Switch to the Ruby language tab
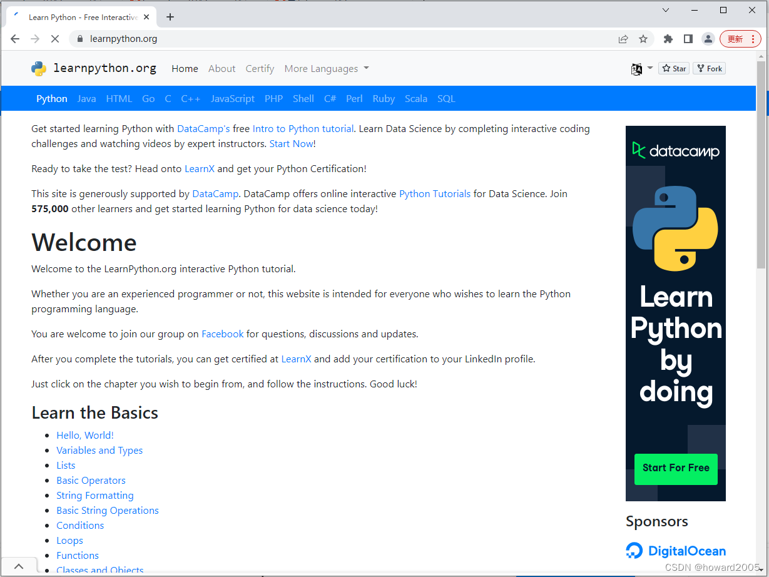 click(384, 99)
